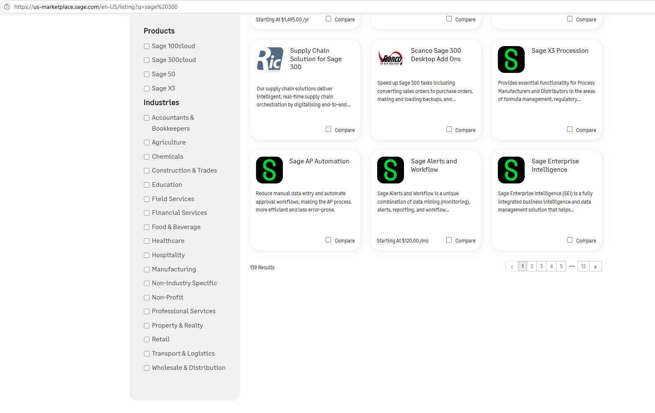The image size is (655, 413).
Task: Check the Agriculture industry filter
Action: click(x=147, y=143)
